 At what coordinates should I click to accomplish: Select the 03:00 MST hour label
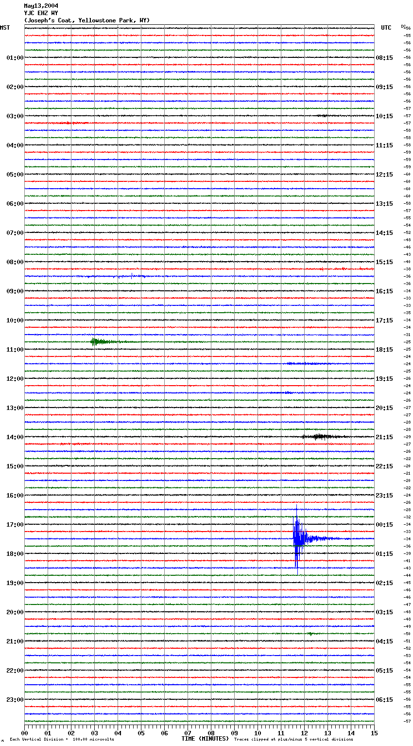click(15, 116)
